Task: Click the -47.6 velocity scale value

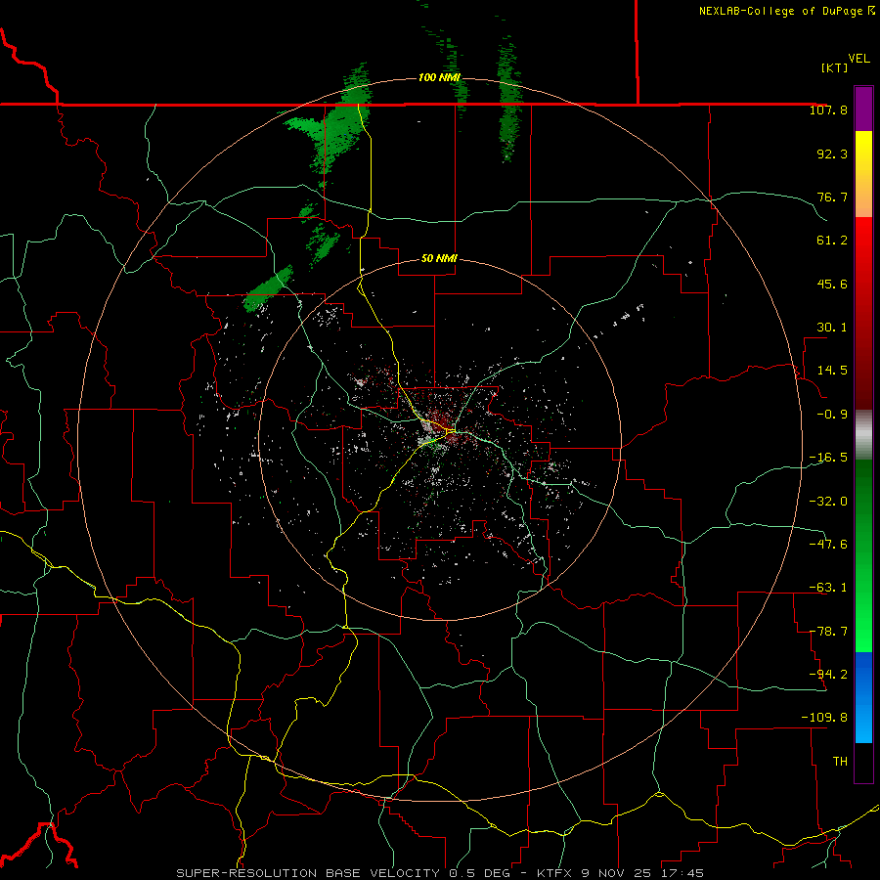Action: (828, 545)
